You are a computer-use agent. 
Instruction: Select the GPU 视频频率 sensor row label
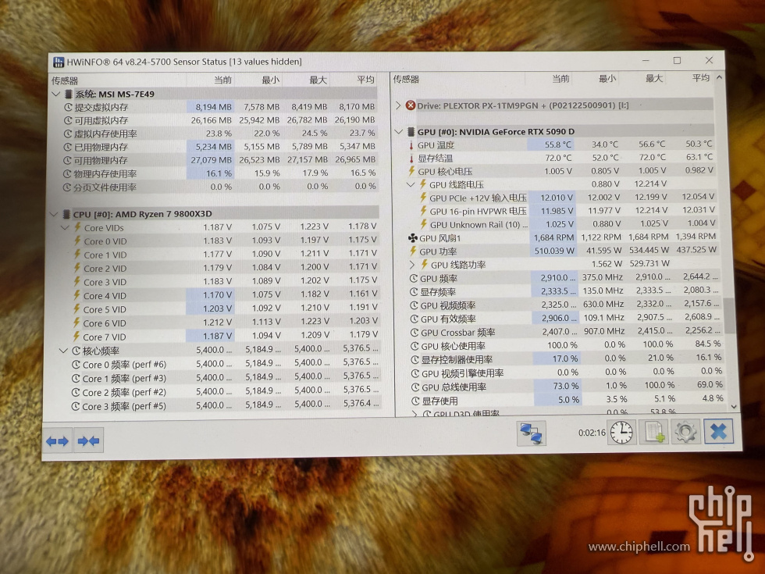pos(448,305)
